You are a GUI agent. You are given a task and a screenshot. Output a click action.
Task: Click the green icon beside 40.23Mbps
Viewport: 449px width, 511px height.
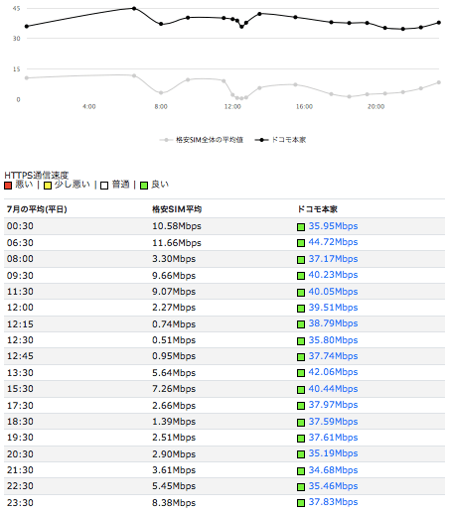click(301, 276)
